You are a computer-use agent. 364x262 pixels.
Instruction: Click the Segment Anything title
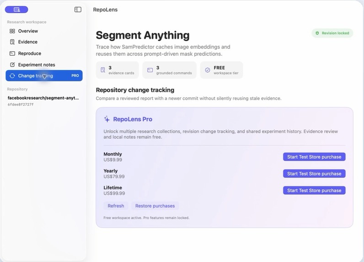[143, 35]
